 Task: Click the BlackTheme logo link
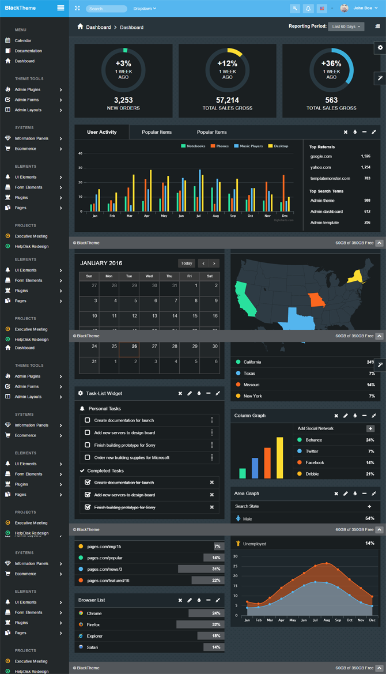pos(20,8)
